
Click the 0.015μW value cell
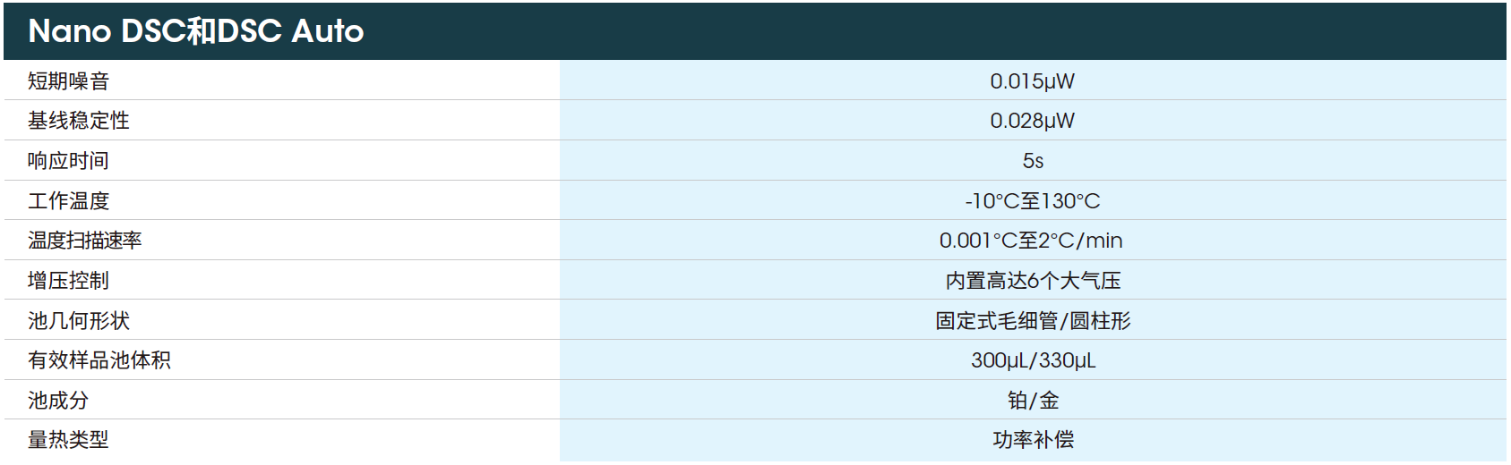click(x=1032, y=81)
